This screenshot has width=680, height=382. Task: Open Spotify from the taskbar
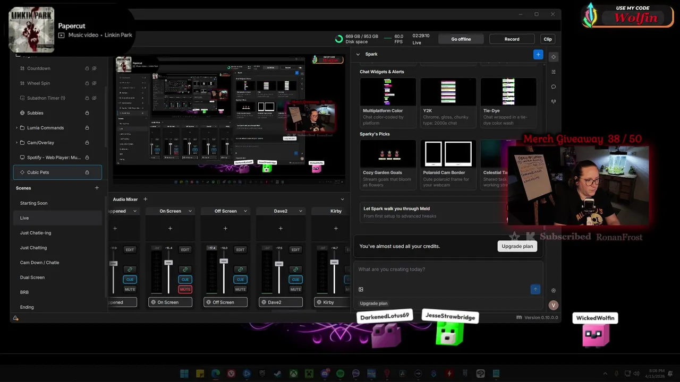(x=341, y=374)
